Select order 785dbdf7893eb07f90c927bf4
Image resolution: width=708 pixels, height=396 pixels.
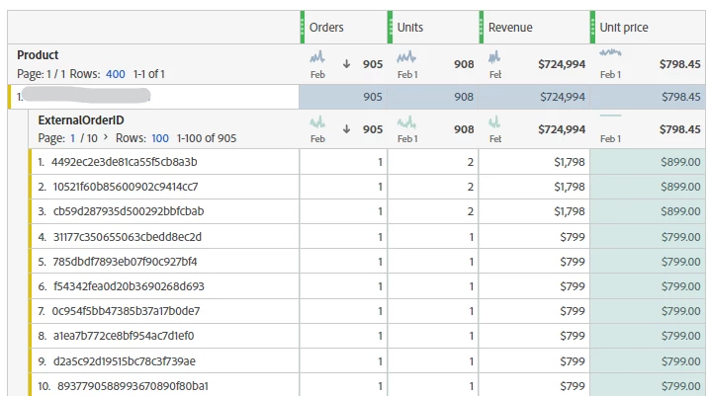pos(125,262)
